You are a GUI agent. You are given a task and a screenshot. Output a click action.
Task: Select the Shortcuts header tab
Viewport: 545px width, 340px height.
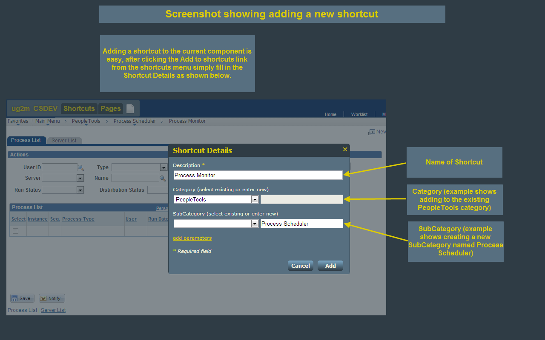pyautogui.click(x=79, y=108)
